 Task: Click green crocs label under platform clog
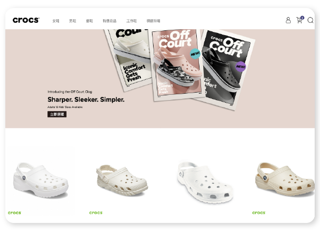pos(14,213)
